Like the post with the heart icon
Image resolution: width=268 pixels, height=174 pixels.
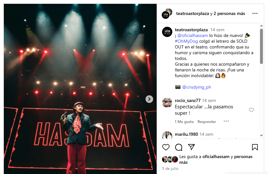(166, 147)
